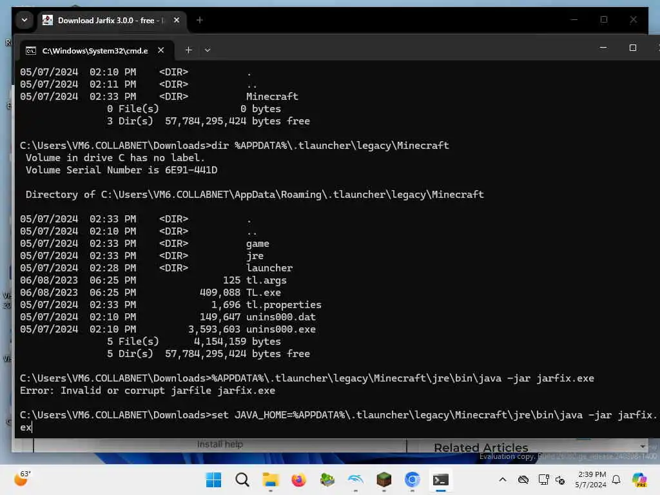Open the Windows Start menu
This screenshot has height=495, width=660.
[213, 480]
